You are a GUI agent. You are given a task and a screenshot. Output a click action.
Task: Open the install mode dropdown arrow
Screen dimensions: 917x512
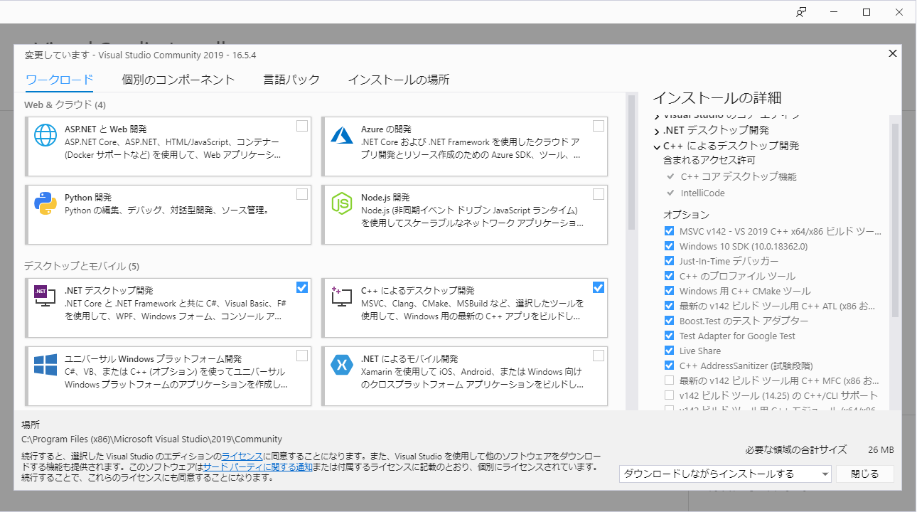pyautogui.click(x=825, y=474)
